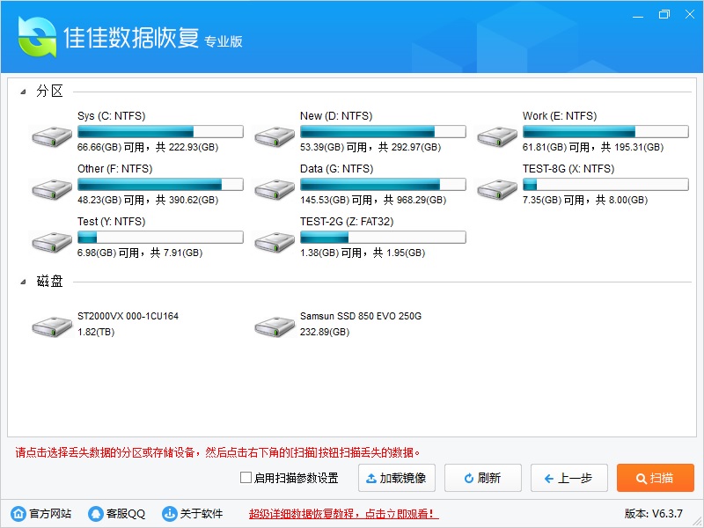Select the Other (F: NTFS) drive icon
The width and height of the screenshot is (704, 528).
point(53,188)
